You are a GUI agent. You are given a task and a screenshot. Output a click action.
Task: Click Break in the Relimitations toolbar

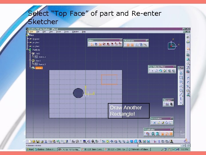click(159, 123)
